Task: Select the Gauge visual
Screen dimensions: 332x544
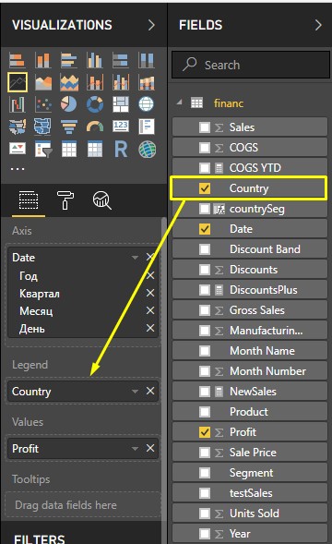Action: (95, 127)
